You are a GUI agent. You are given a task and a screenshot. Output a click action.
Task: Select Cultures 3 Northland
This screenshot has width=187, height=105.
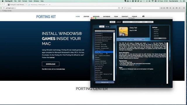click(x=104, y=61)
